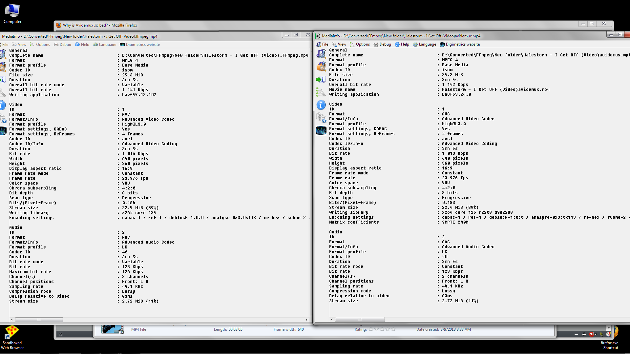
Task: Click About info icon in ffmpeg window sidebar
Action: [3, 105]
